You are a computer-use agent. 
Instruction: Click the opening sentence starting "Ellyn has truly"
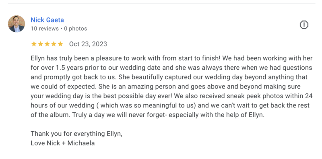126,58
